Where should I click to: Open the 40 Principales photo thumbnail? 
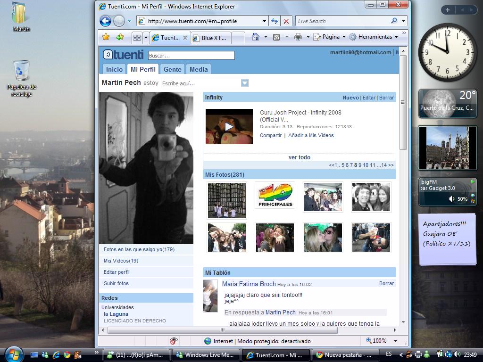point(275,195)
